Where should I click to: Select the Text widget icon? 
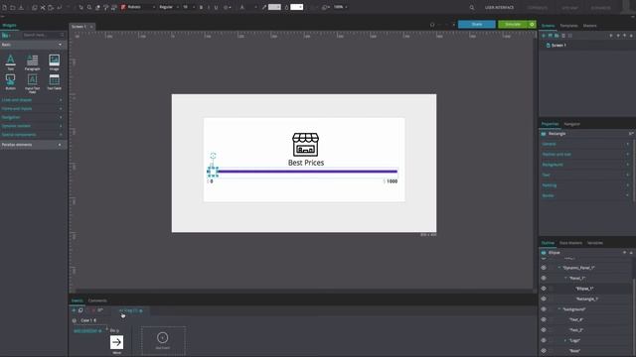point(11,60)
